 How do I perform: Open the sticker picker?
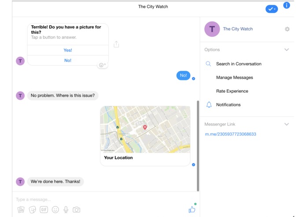[x=33, y=210]
